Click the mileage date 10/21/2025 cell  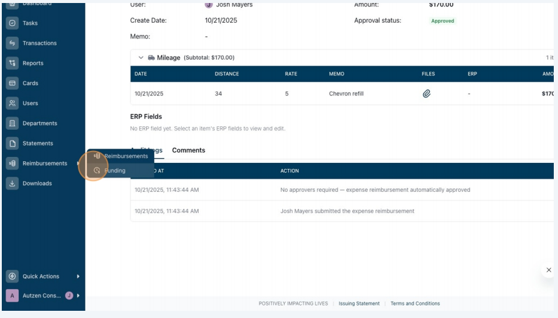[x=149, y=94]
